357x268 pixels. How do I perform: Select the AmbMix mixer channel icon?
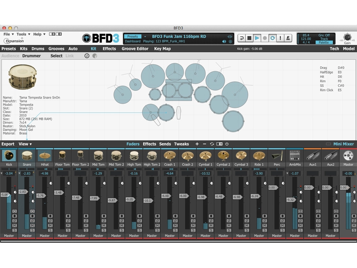coord(294,156)
